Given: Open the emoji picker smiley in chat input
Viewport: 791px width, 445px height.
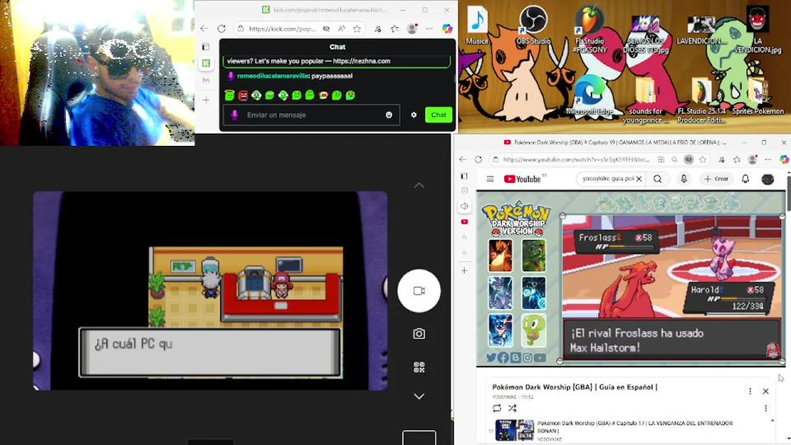Looking at the screenshot, I should point(389,115).
